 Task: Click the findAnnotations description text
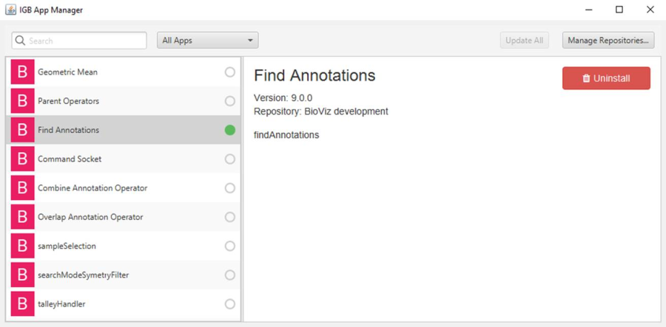point(286,135)
